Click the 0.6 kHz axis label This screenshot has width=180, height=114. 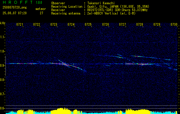[2, 108]
